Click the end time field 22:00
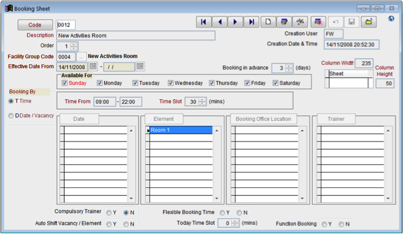This screenshot has width=403, height=234. tap(131, 102)
